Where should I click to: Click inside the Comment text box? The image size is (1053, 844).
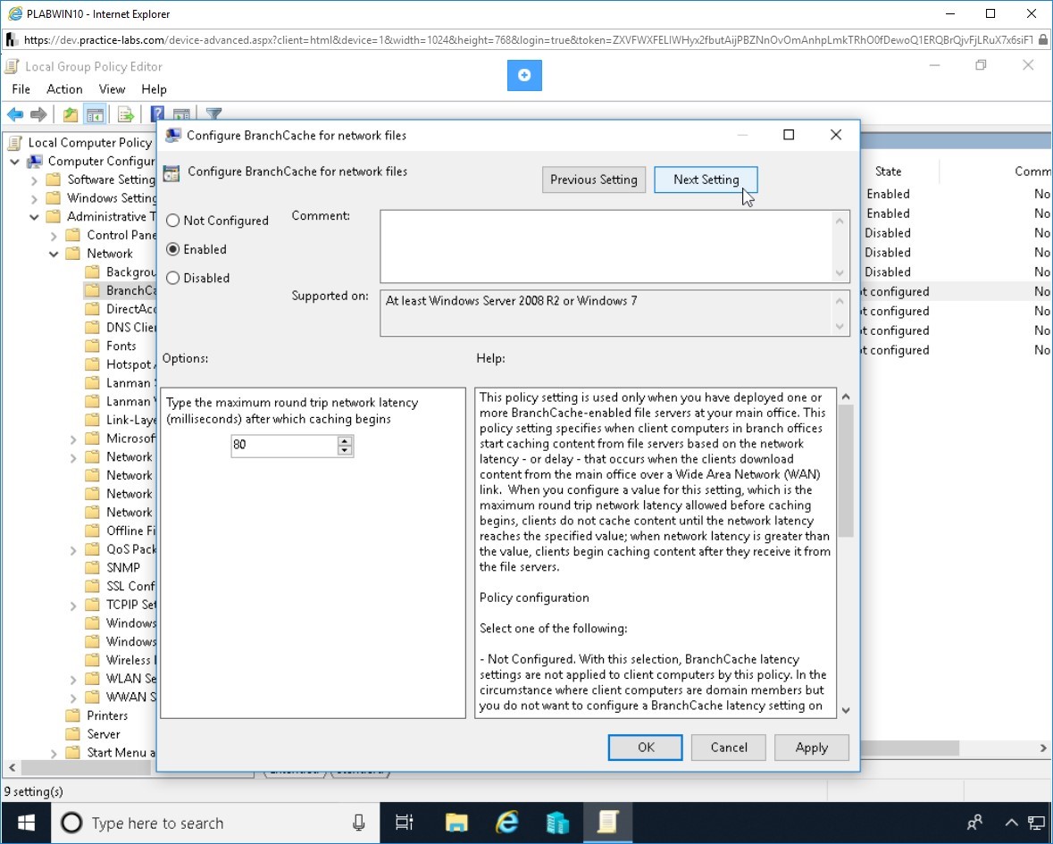point(607,247)
